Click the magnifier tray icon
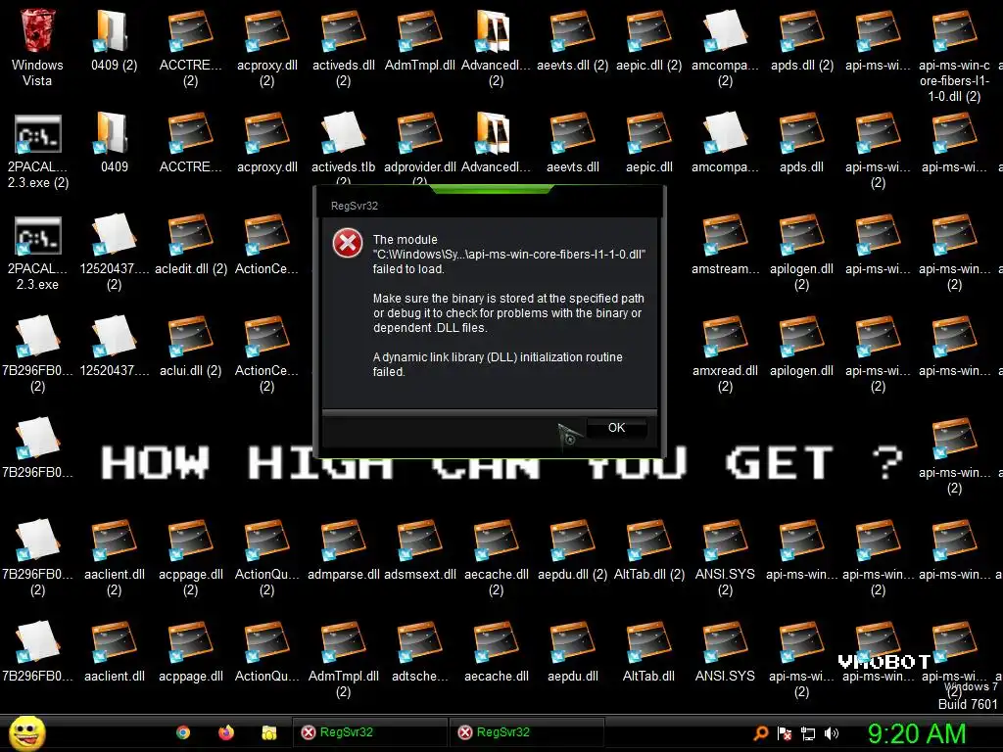Screen dimensions: 1003x752 760,733
